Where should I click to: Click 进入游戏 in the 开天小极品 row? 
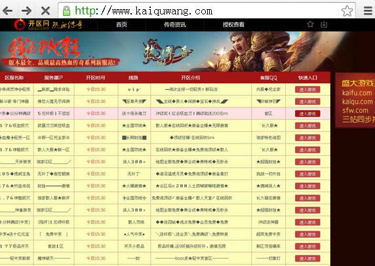coord(307,246)
